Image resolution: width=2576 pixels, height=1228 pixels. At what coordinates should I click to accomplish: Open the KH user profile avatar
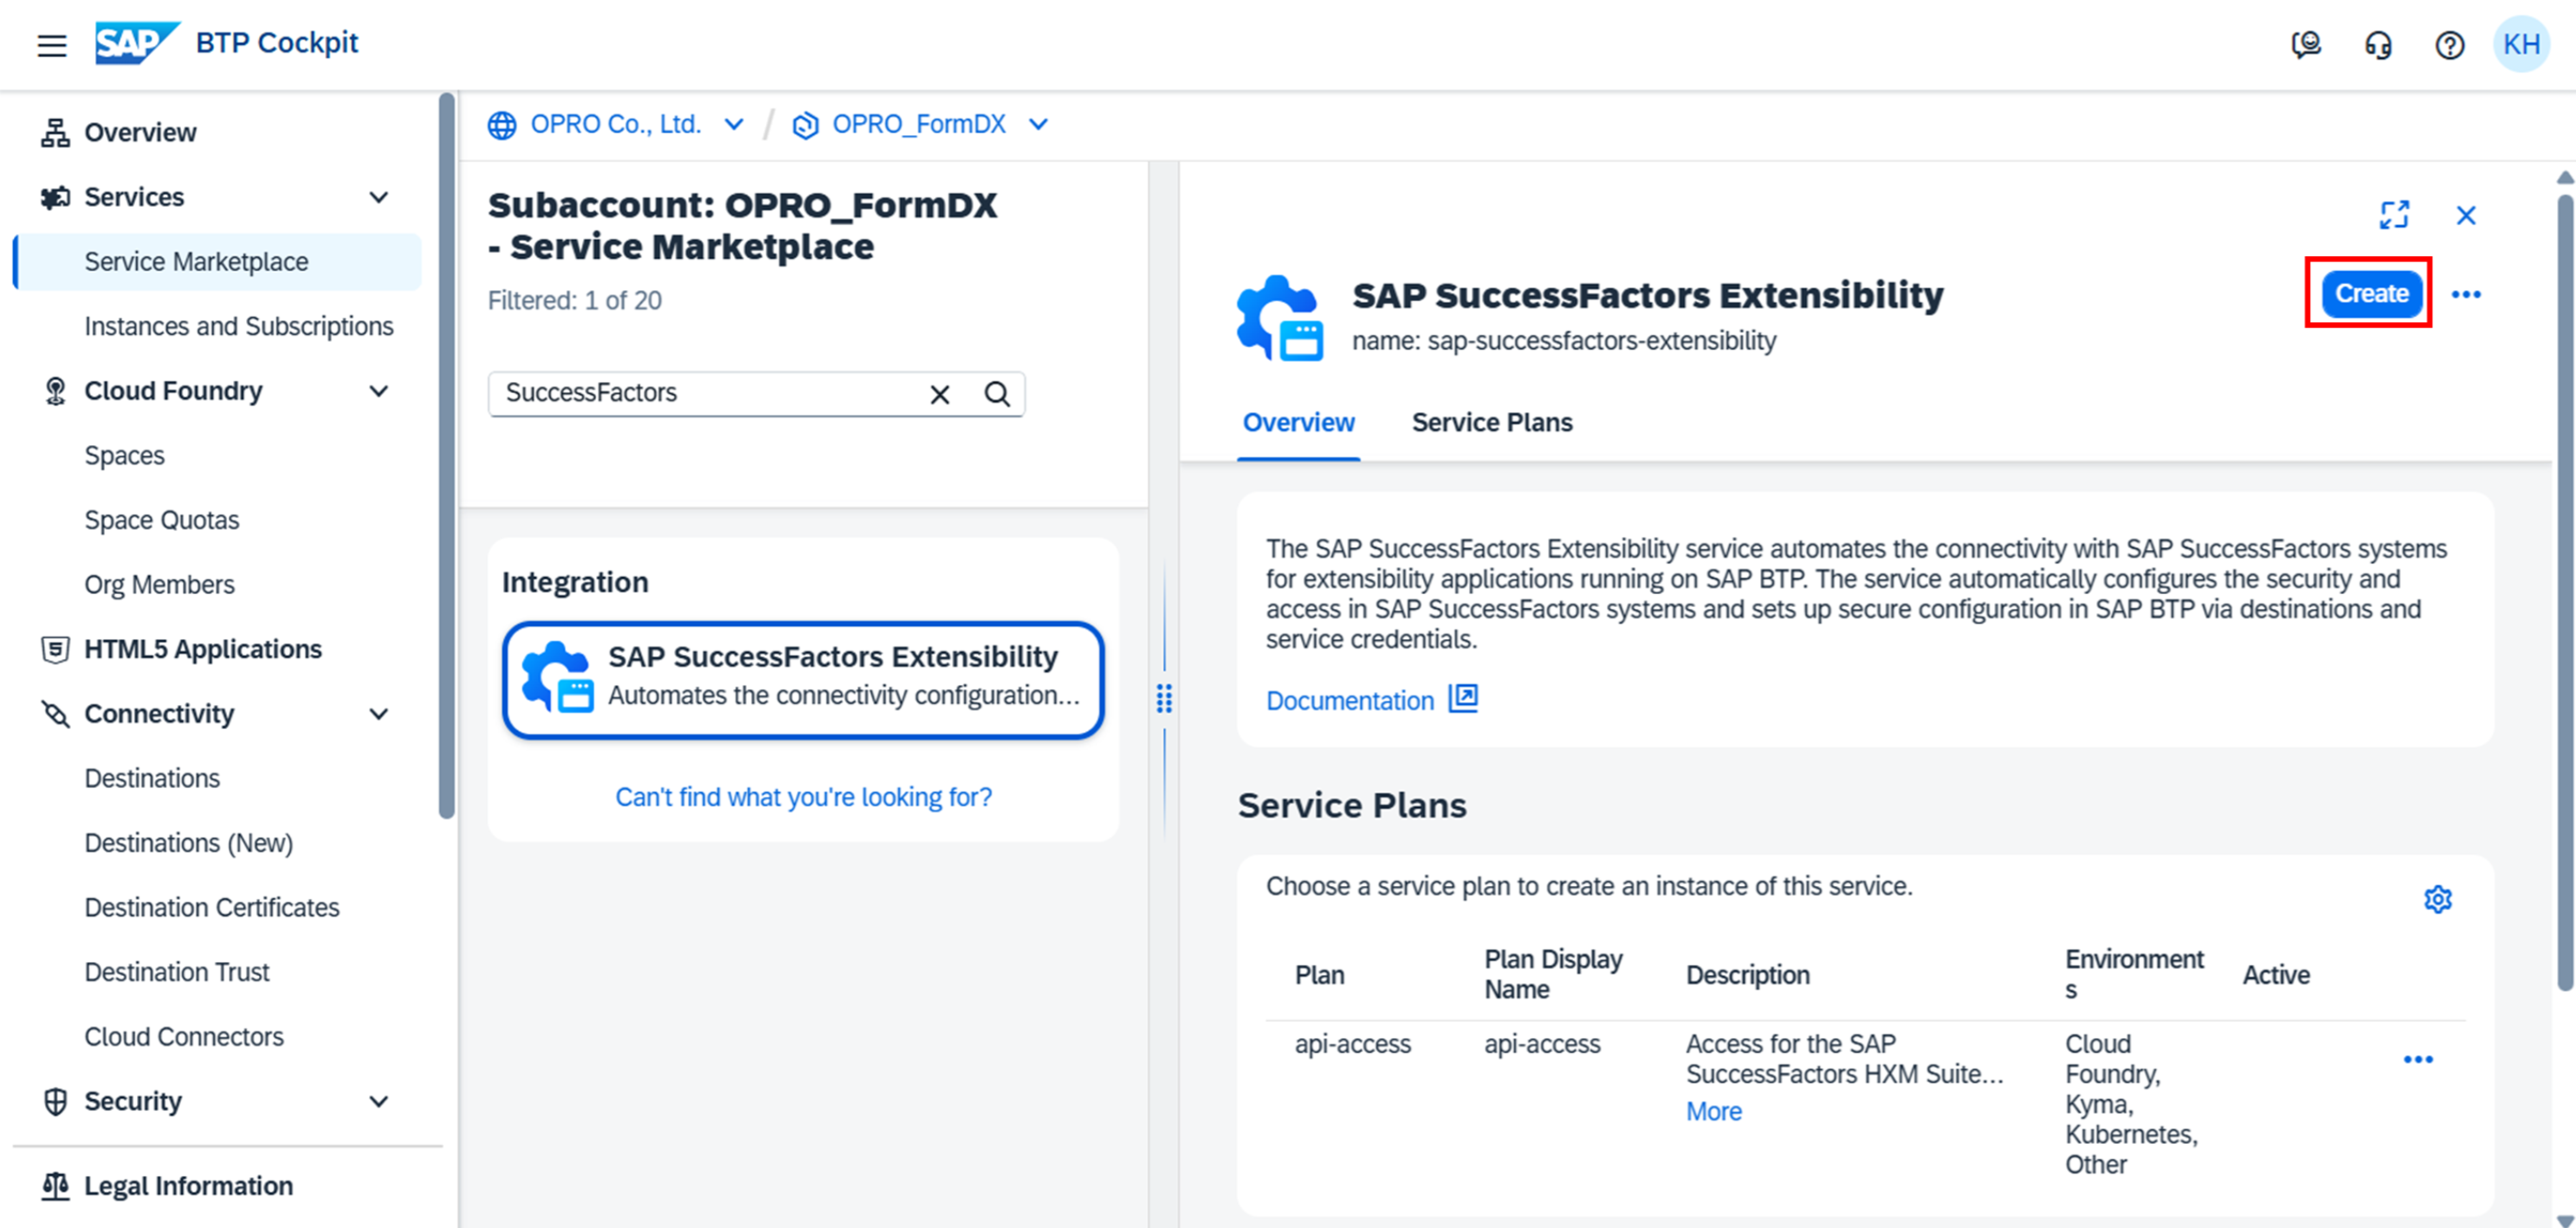point(2521,45)
